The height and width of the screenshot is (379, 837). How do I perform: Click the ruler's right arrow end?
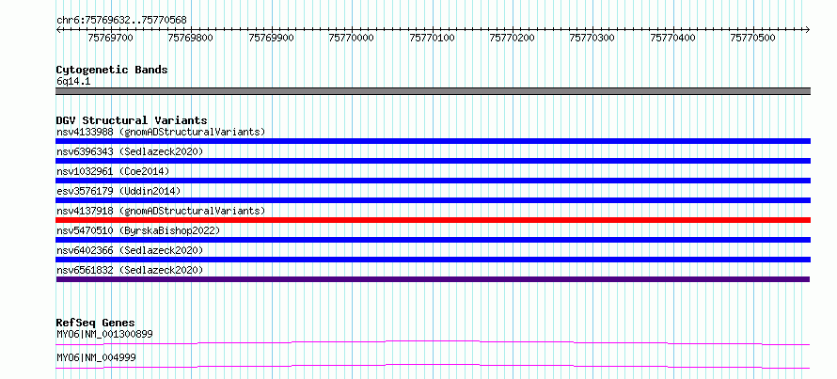click(807, 29)
